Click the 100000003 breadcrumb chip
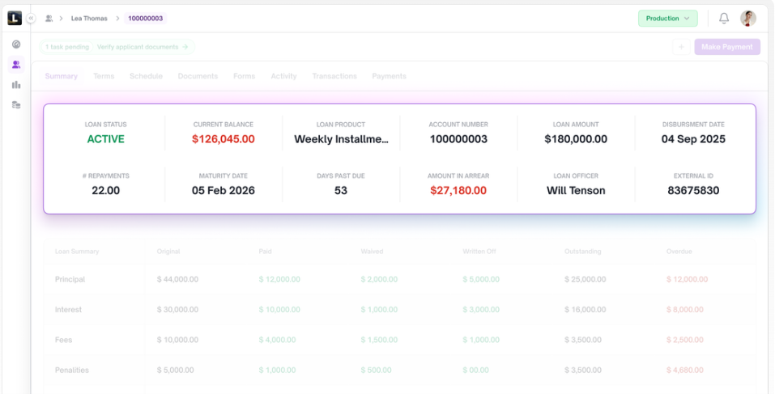 [x=146, y=18]
